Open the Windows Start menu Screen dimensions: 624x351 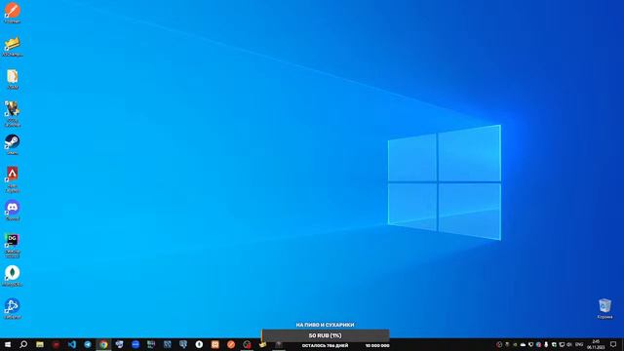(x=8, y=344)
